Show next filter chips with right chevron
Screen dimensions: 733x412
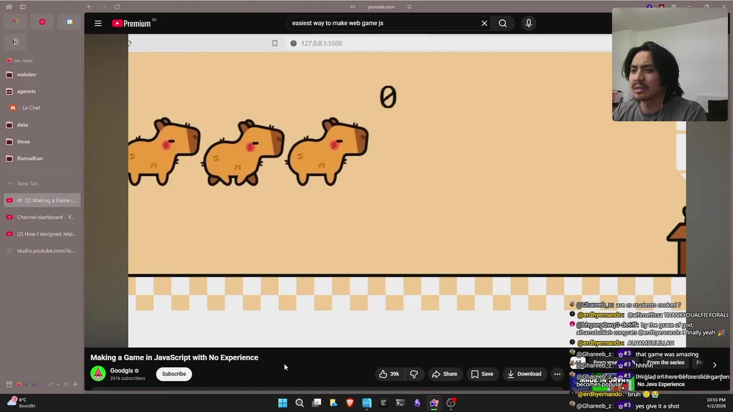714,365
